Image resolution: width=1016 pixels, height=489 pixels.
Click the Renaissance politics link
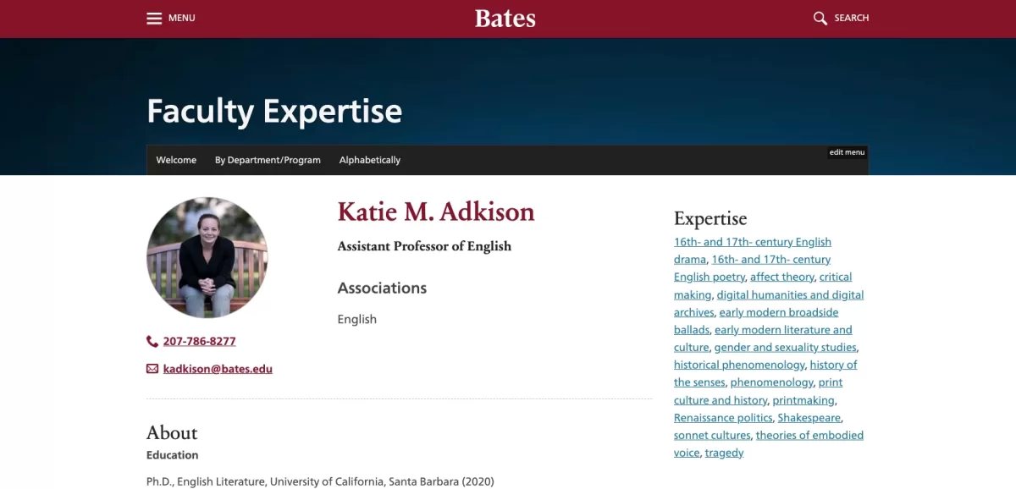click(722, 417)
